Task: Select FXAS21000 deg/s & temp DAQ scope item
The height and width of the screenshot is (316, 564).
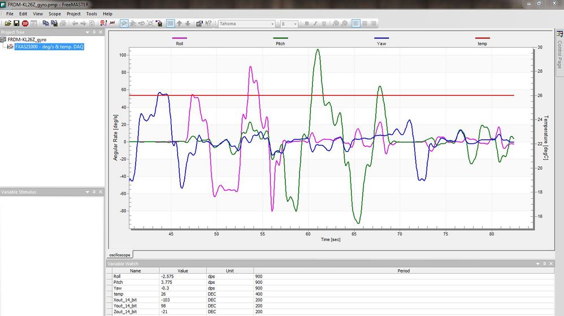Action: pos(49,47)
